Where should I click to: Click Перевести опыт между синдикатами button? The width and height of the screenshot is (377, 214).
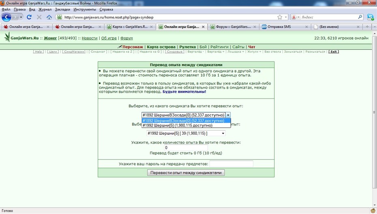tap(186, 172)
